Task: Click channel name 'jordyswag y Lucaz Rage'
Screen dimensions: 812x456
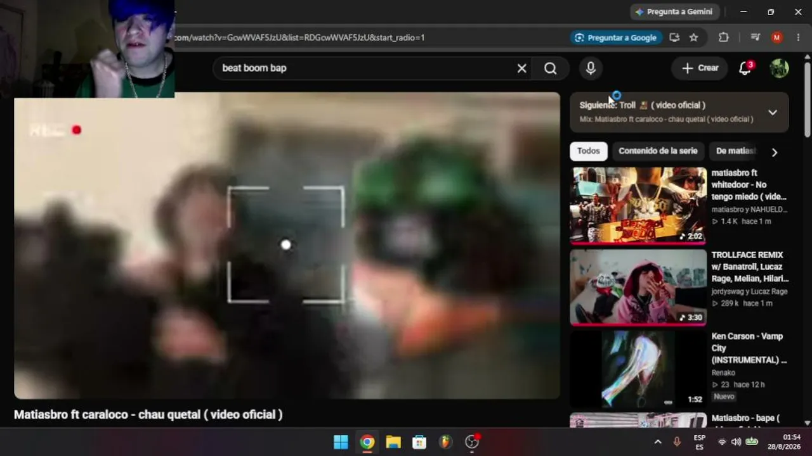Action: tap(749, 292)
